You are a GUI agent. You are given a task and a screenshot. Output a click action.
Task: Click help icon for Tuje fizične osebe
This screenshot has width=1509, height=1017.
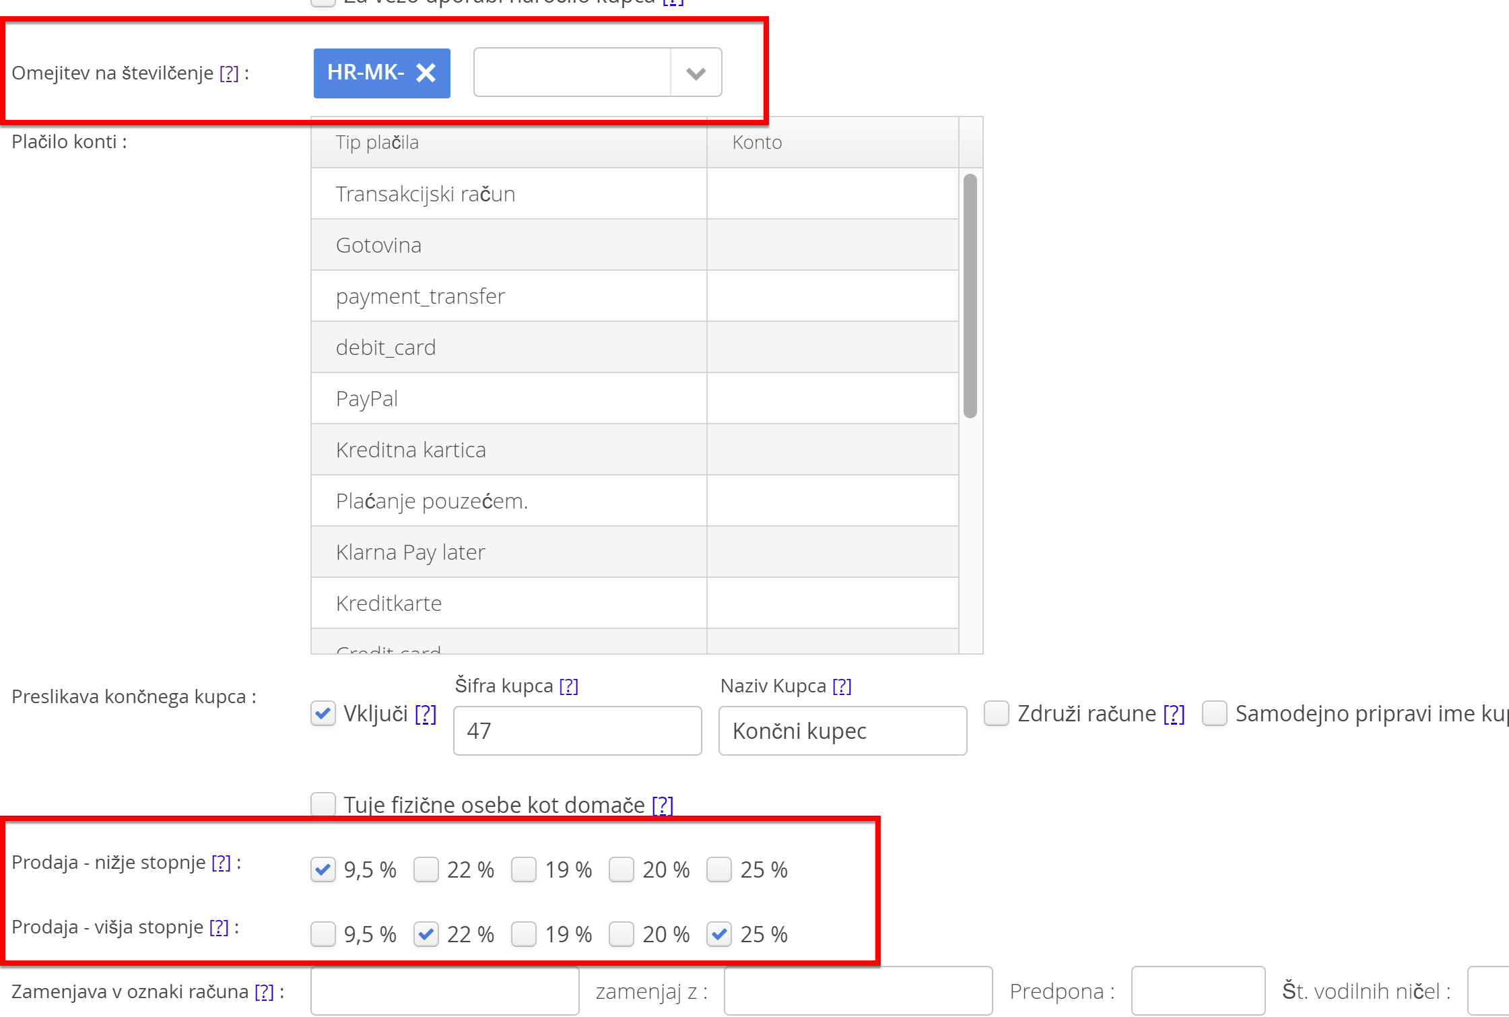(663, 805)
